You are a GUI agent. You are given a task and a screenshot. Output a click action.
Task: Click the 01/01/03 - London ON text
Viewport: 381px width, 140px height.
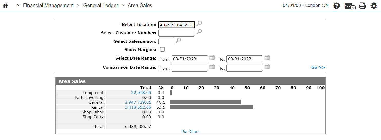pos(306,5)
